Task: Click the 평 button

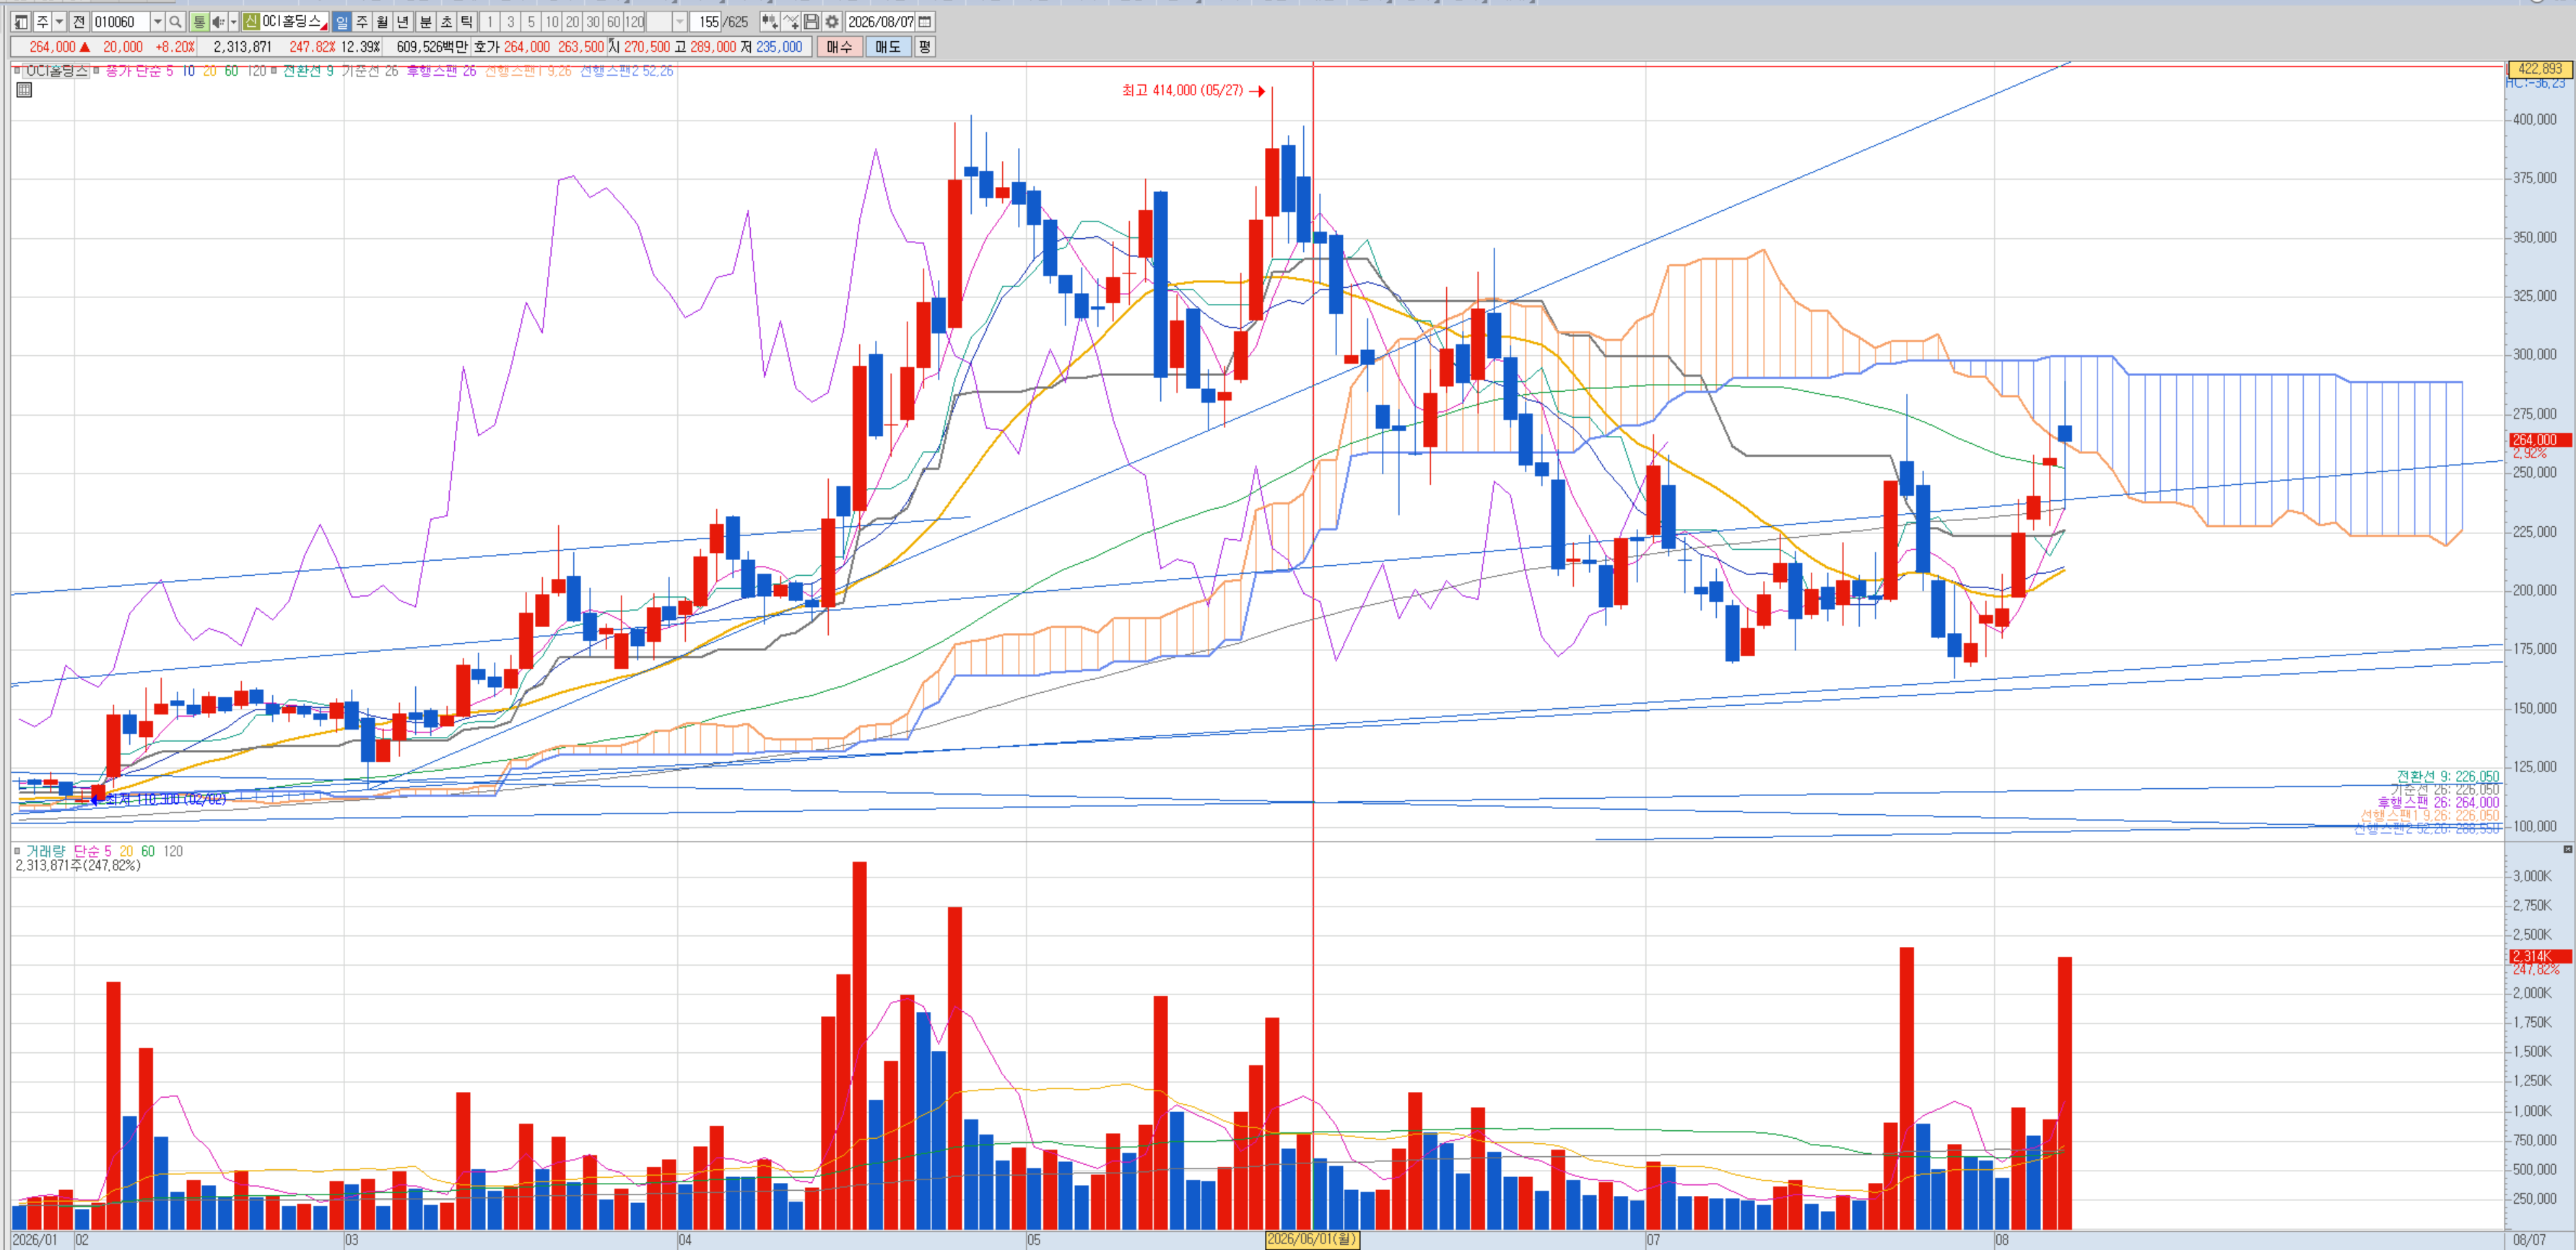Action: click(925, 47)
